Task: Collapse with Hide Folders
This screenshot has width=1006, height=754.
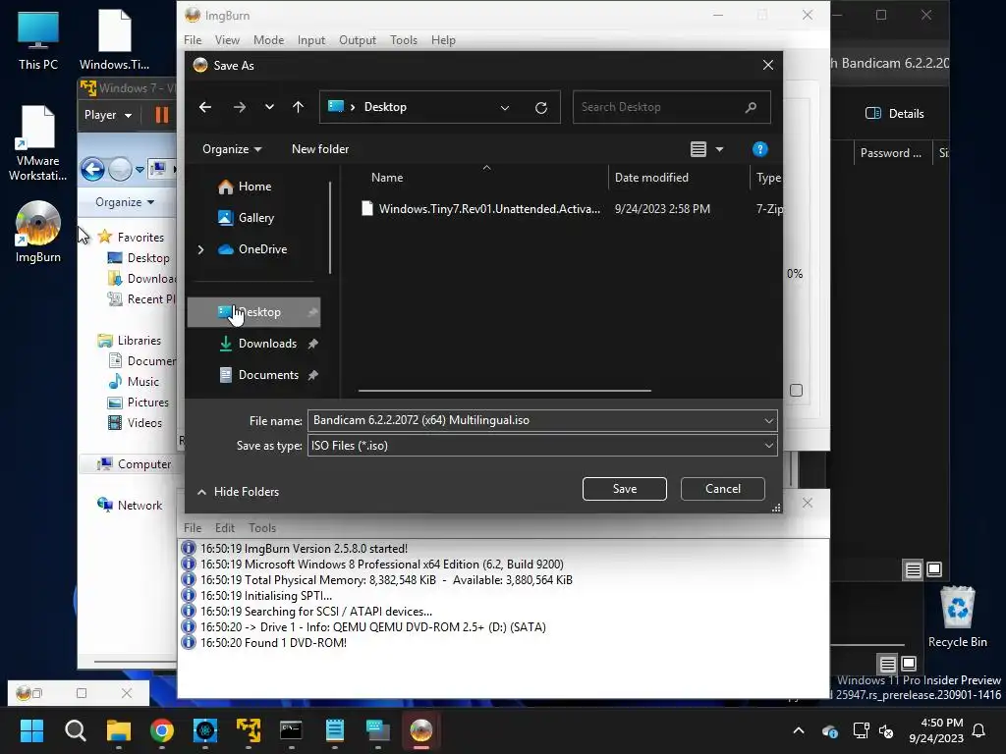Action: [x=238, y=492]
